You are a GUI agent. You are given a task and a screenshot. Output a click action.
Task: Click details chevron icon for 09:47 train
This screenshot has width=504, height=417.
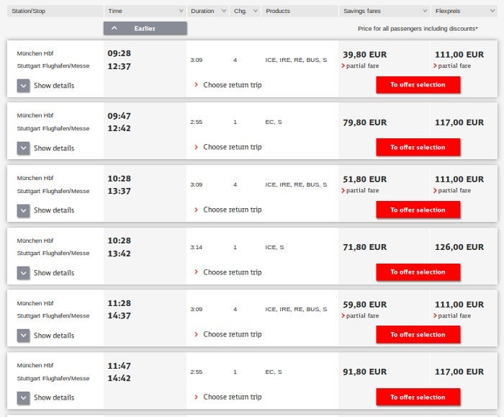tap(23, 148)
